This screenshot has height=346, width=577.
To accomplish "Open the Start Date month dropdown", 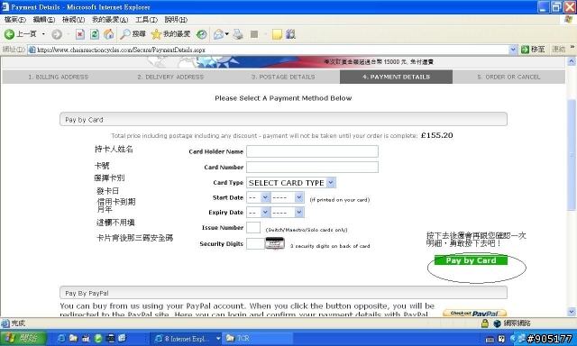I will [265, 197].
